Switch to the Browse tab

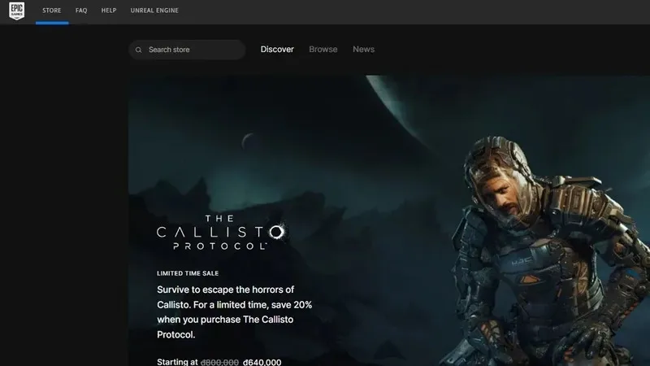pos(323,50)
